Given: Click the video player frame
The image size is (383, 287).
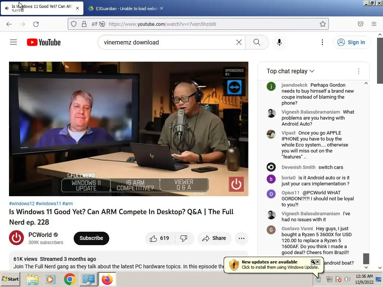Looking at the screenshot, I should tap(129, 129).
